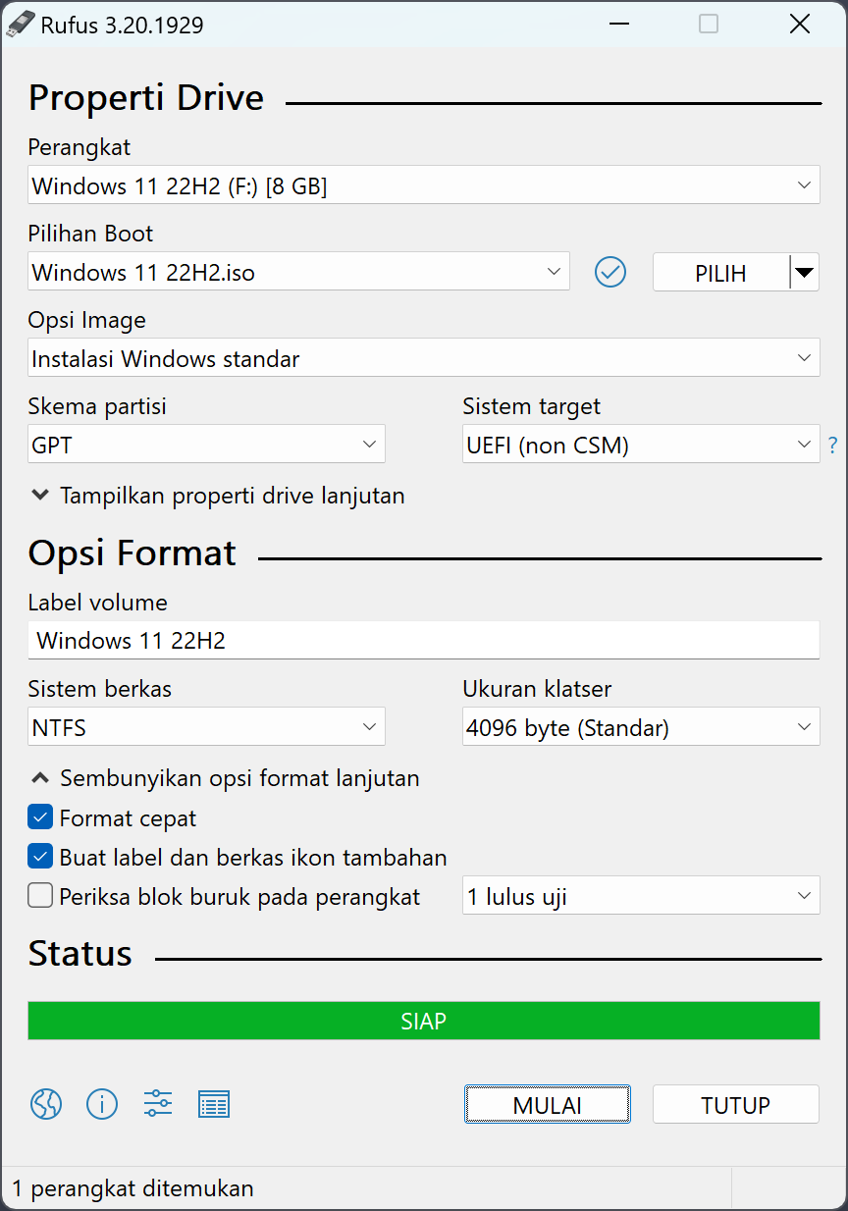848x1211 pixels.
Task: Click the Label volume text field
Action: click(423, 640)
